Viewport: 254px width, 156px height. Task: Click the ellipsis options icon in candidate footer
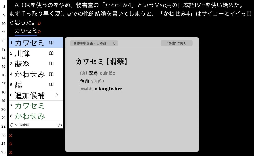12,125
